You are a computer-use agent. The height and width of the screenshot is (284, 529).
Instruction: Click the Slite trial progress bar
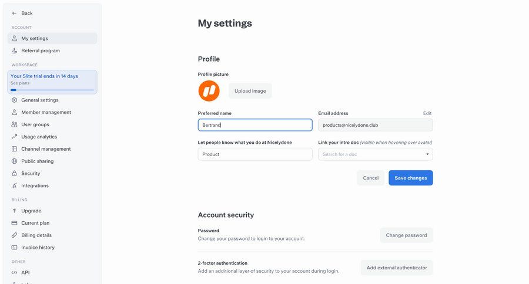(52, 90)
